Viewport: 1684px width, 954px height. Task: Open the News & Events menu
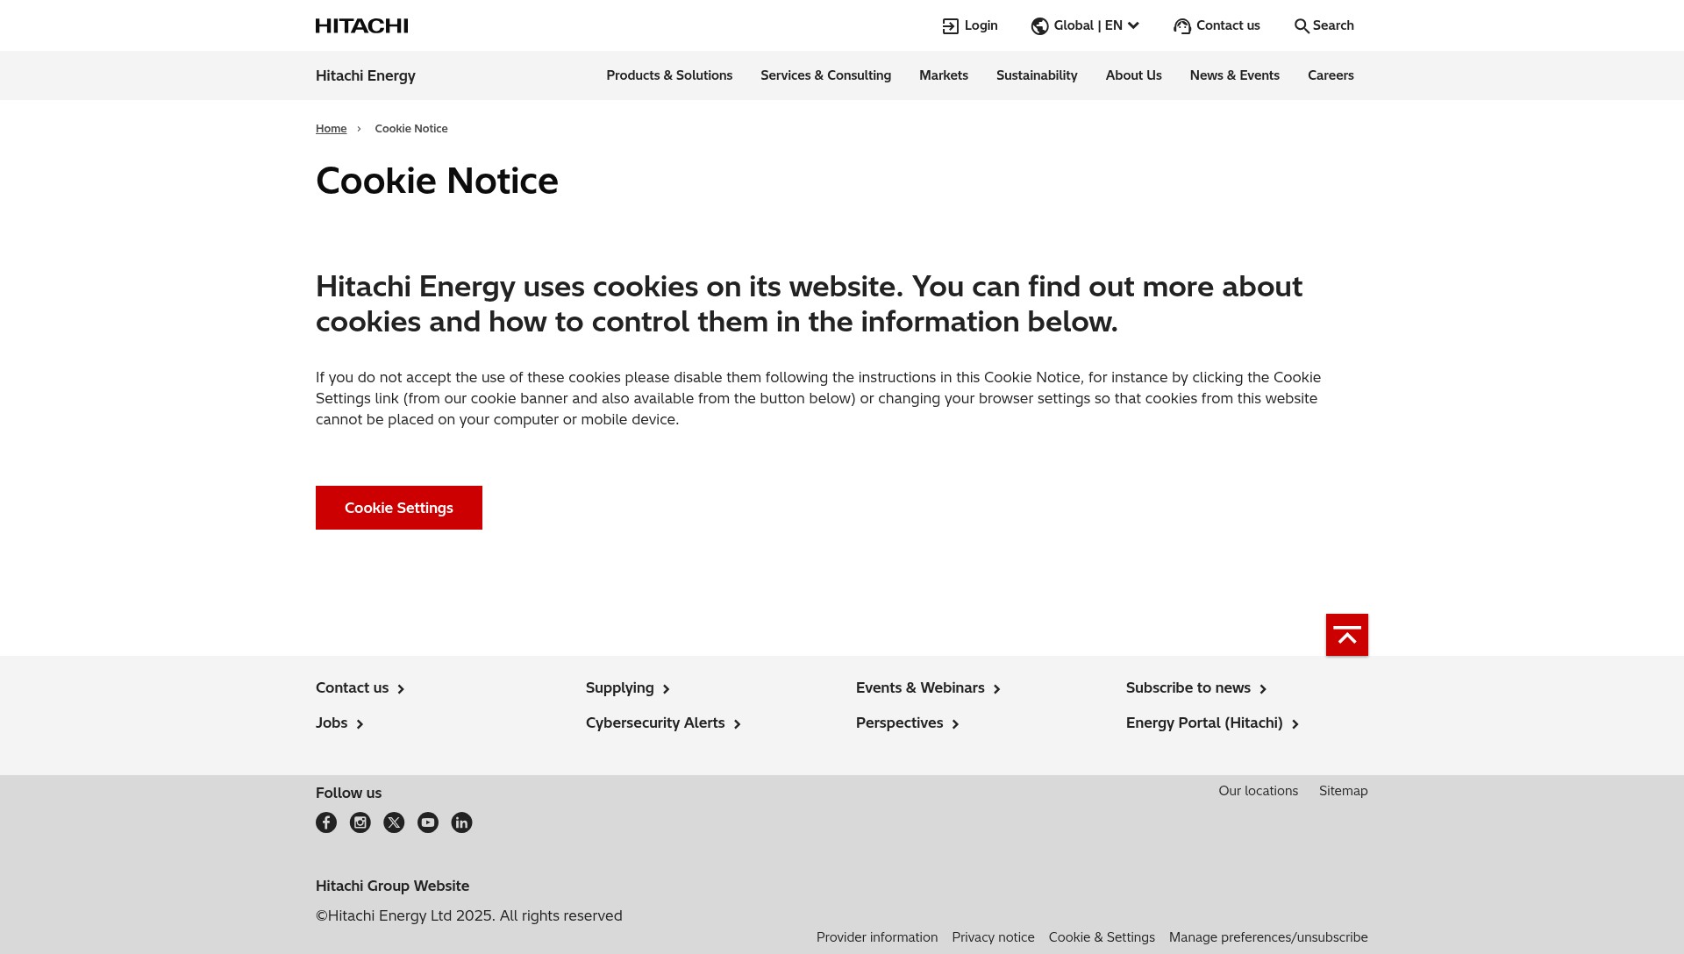point(1234,75)
